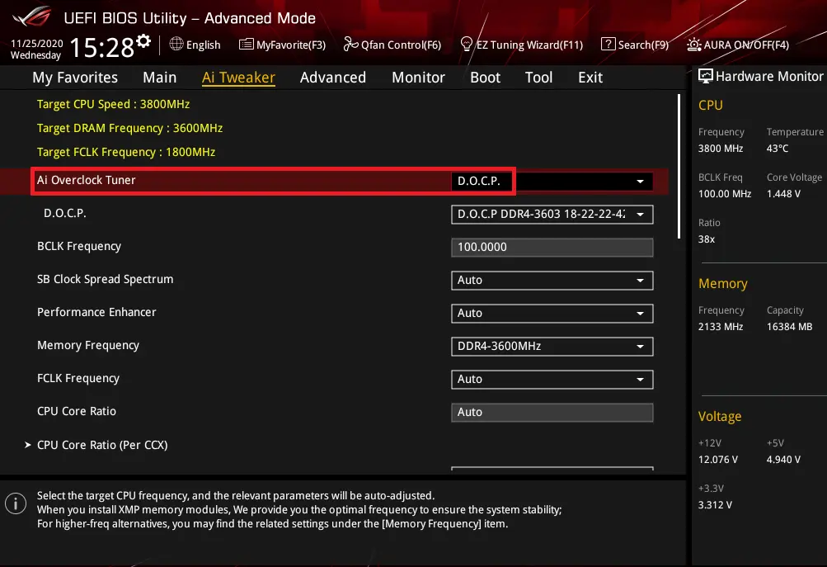Select the BCLK Frequency label

(x=79, y=247)
